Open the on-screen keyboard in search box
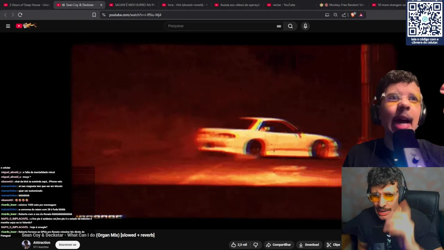The width and height of the screenshot is (444, 250). click(279, 26)
